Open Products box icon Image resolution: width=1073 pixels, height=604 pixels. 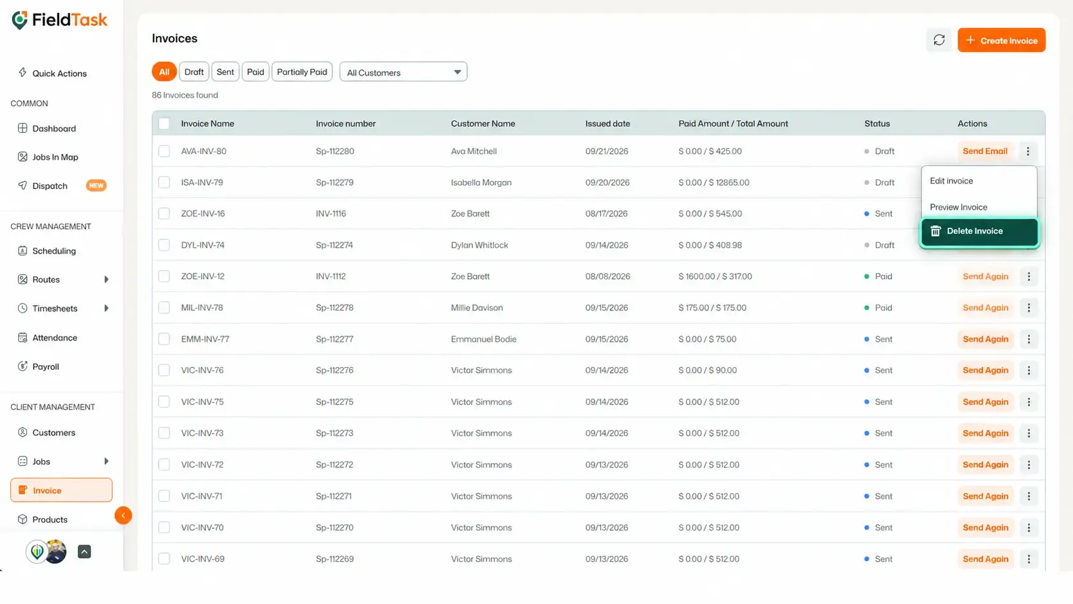point(22,519)
